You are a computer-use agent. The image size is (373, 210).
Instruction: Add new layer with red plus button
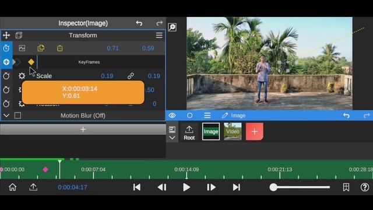click(x=255, y=131)
